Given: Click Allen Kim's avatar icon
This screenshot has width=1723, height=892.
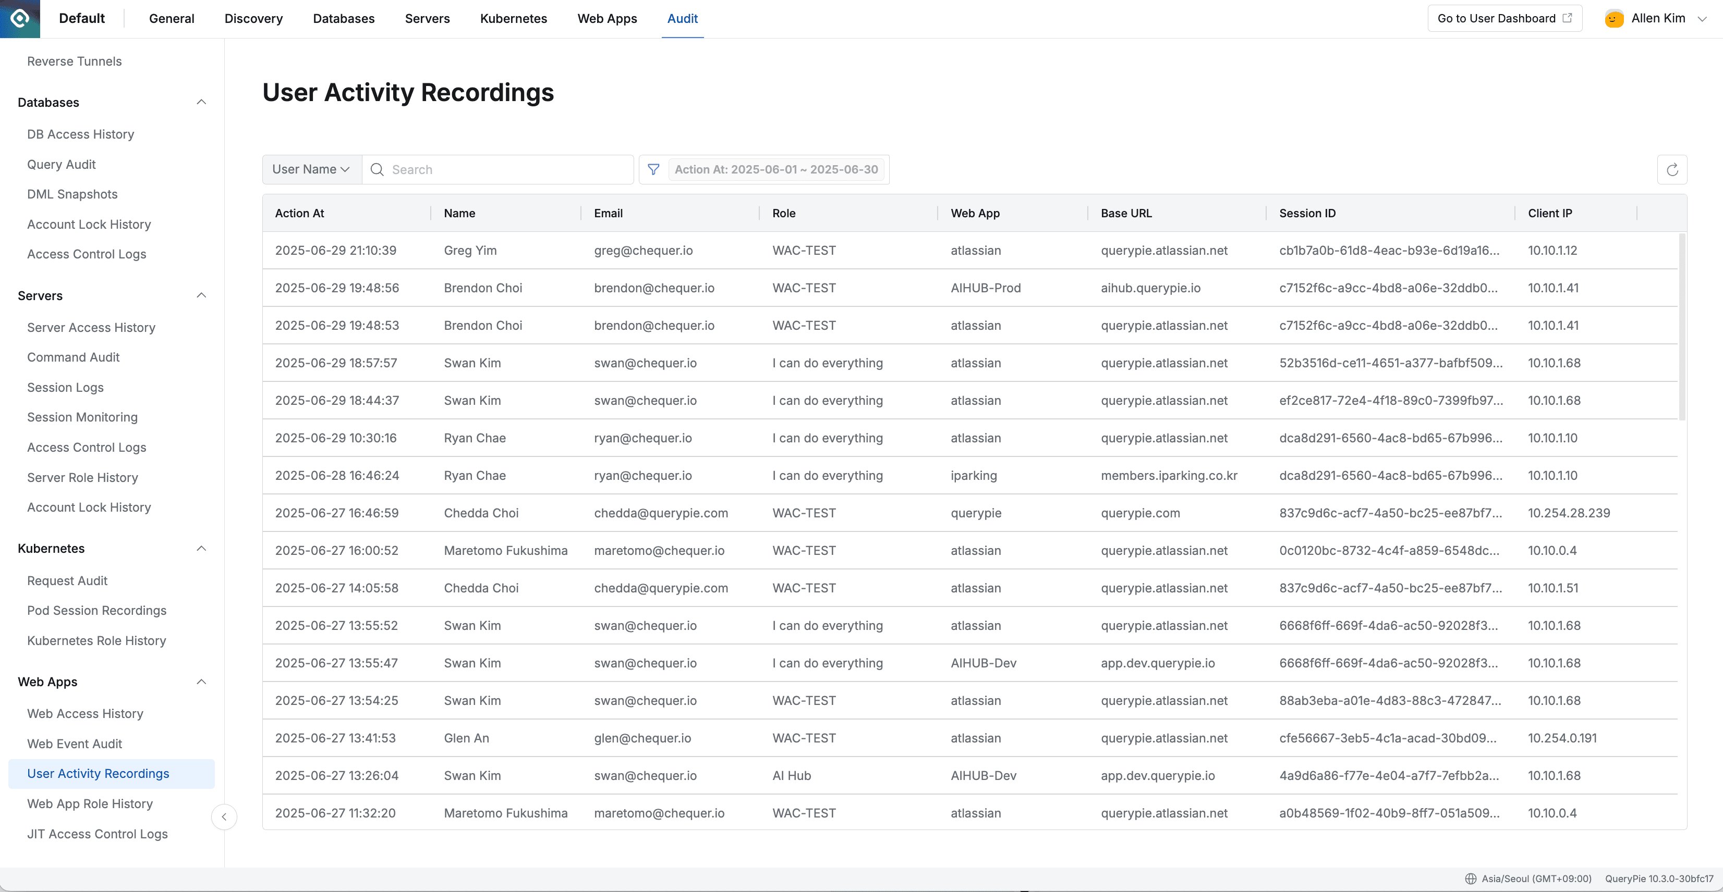Looking at the screenshot, I should tap(1614, 19).
